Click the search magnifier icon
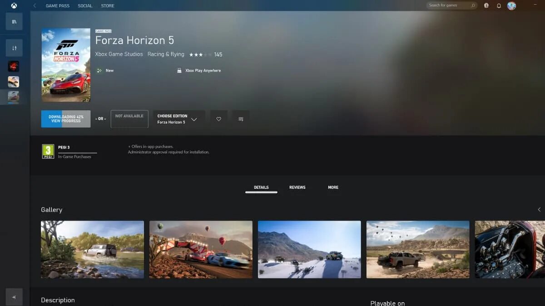Screen dimensions: 545x306 point(473,5)
